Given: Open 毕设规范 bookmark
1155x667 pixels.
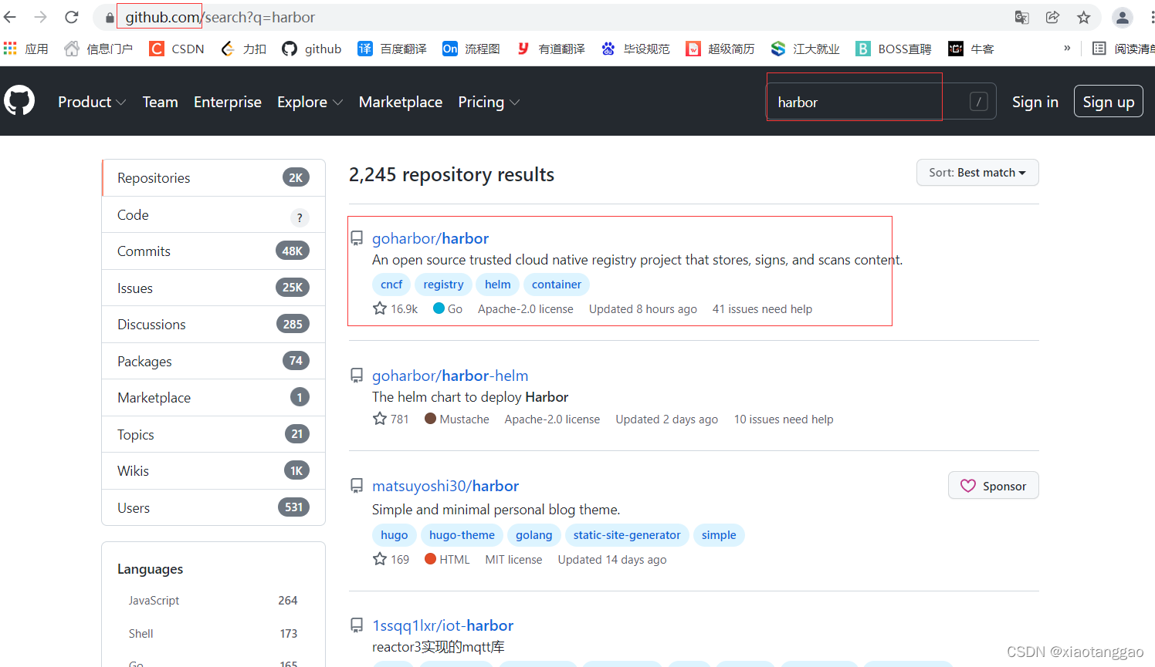Looking at the screenshot, I should pos(635,49).
